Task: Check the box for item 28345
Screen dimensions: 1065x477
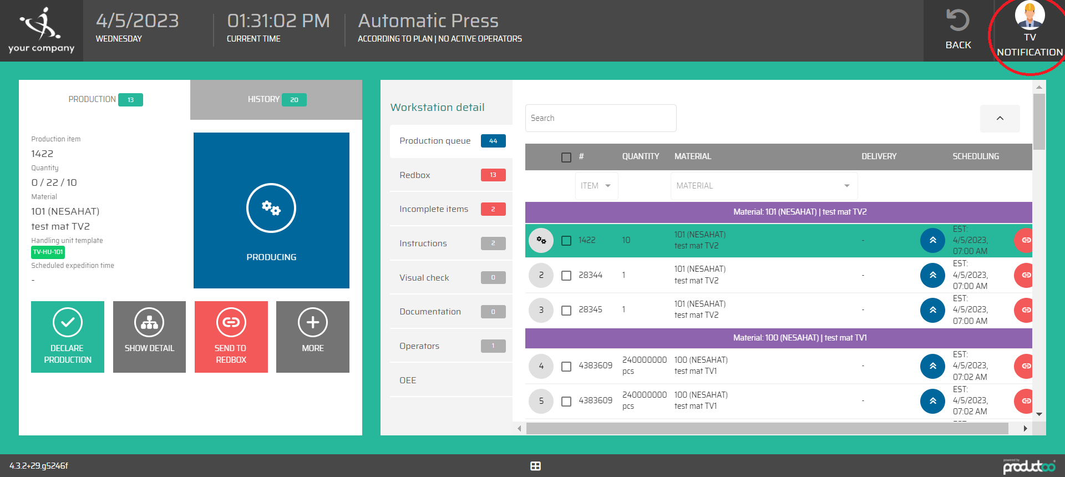Action: pos(566,310)
